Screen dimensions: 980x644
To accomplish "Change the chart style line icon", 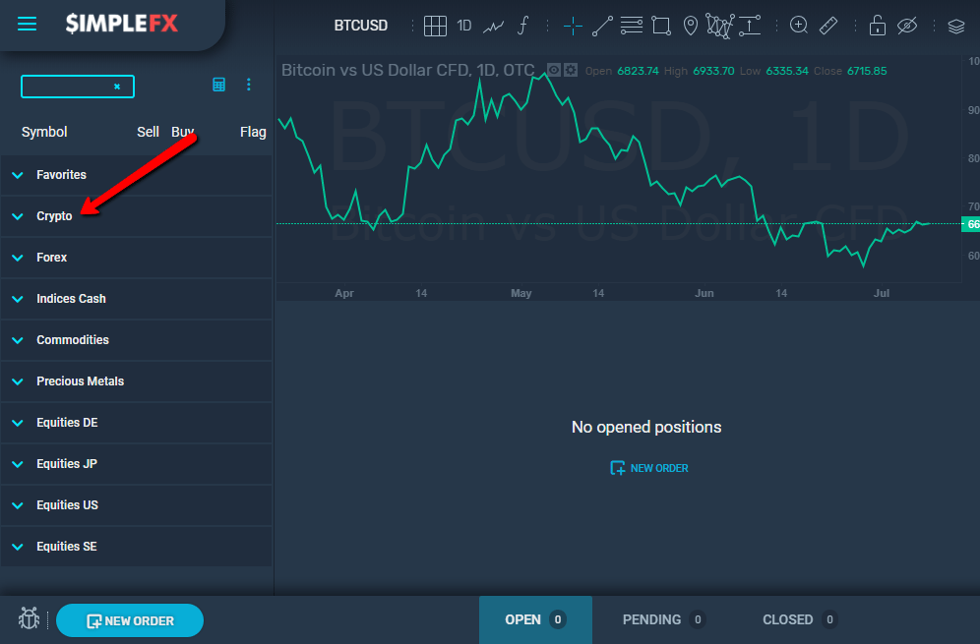I will 494,26.
